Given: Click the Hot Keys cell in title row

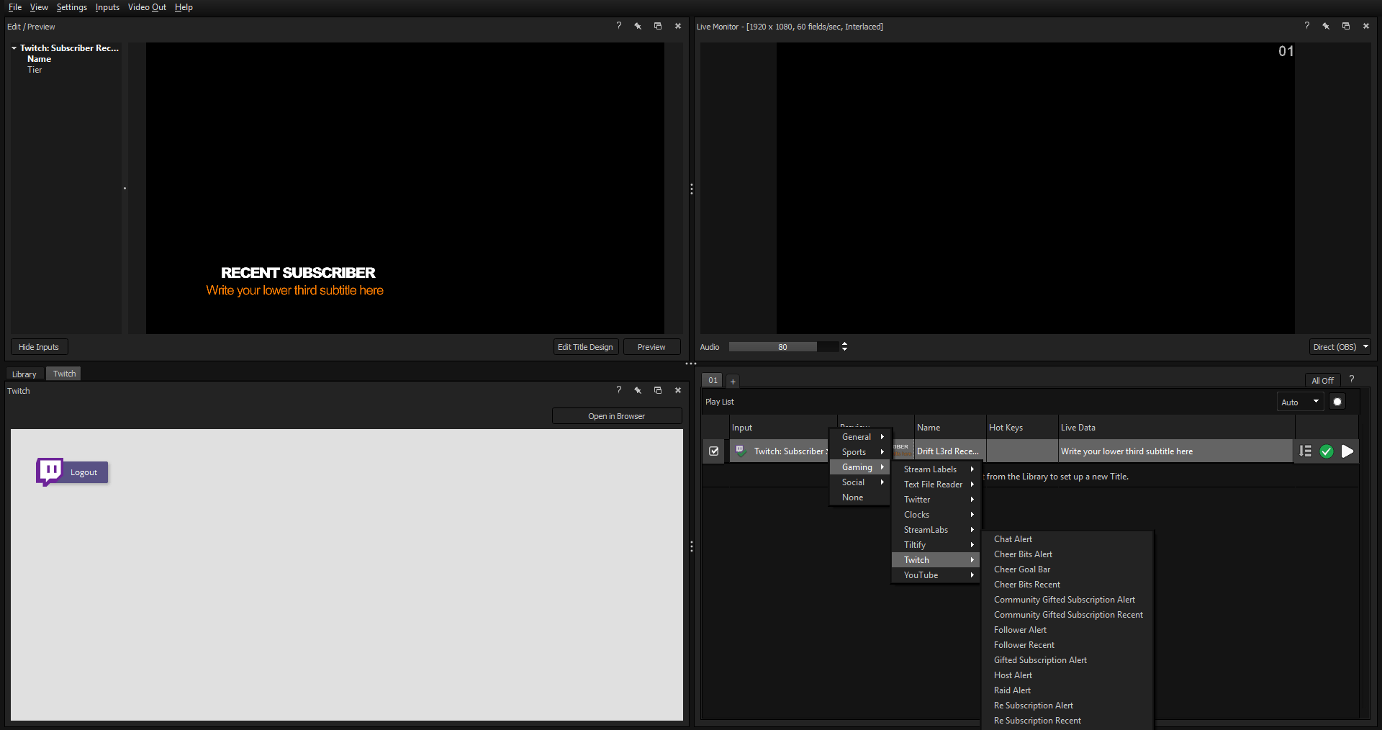Looking at the screenshot, I should tap(1022, 451).
